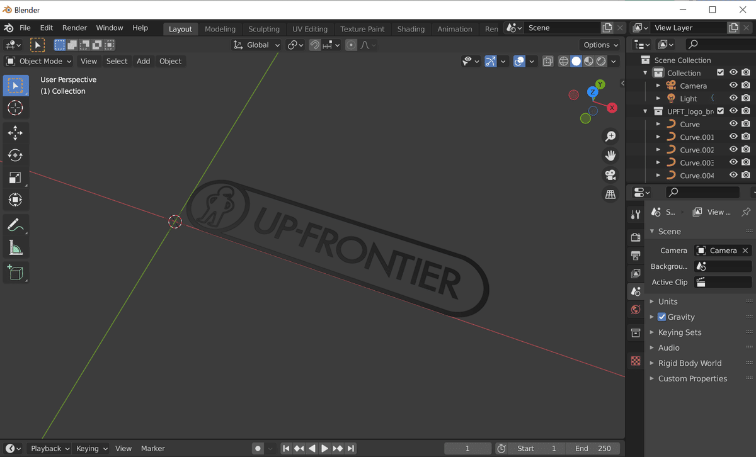The image size is (756, 457).
Task: Open Output properties tab
Action: [636, 256]
